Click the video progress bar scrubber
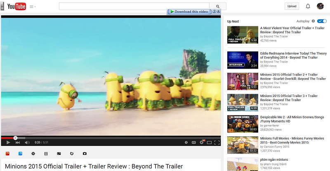The width and height of the screenshot is (330, 171). click(15, 138)
